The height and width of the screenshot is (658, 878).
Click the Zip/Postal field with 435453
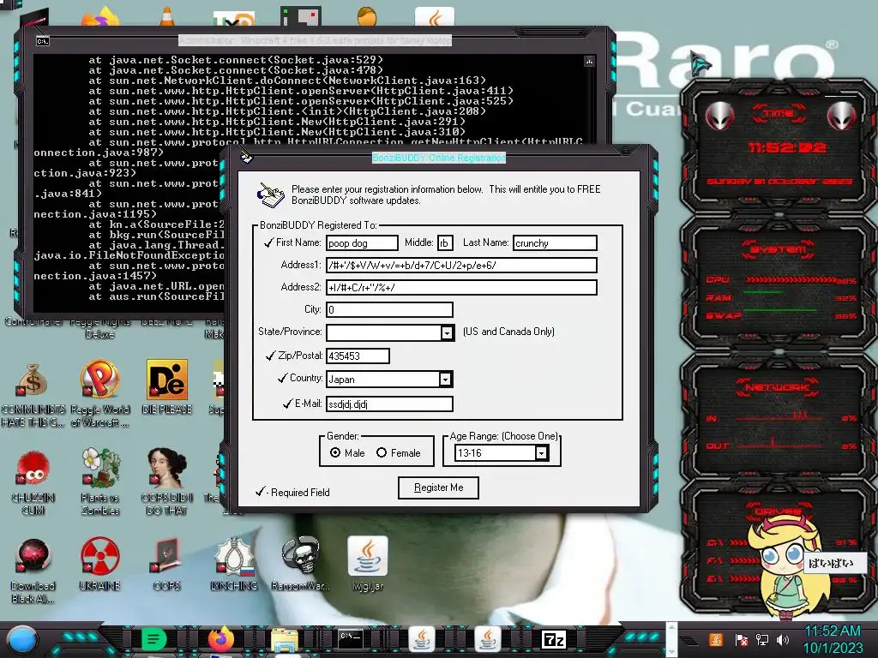coord(358,356)
